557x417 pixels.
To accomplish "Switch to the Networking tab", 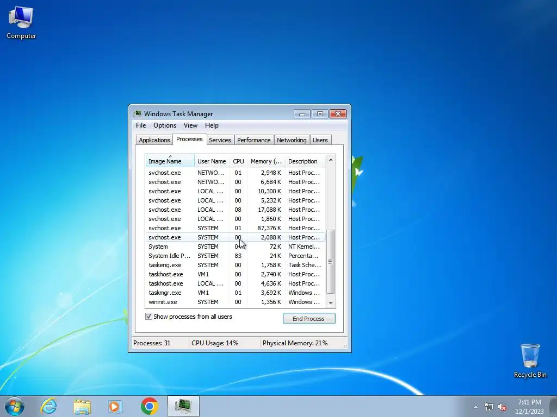I will (292, 140).
